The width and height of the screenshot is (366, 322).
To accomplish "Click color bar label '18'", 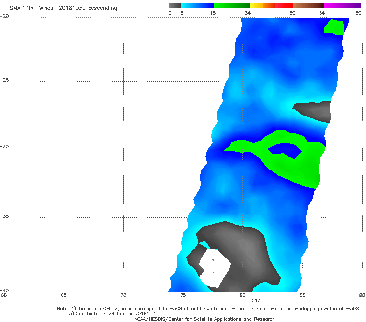I will click(x=213, y=13).
